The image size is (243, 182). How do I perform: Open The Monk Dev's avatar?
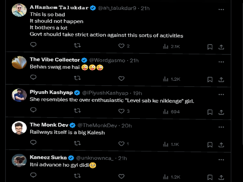point(19,128)
